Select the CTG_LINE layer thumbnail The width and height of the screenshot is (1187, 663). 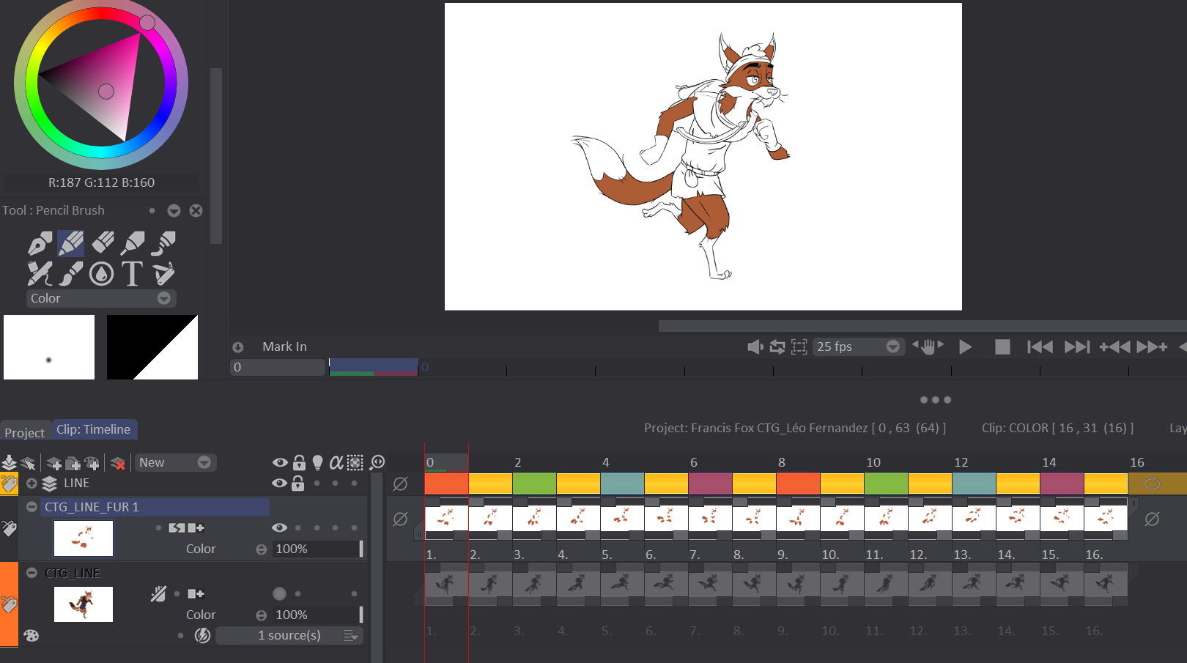[x=83, y=604]
